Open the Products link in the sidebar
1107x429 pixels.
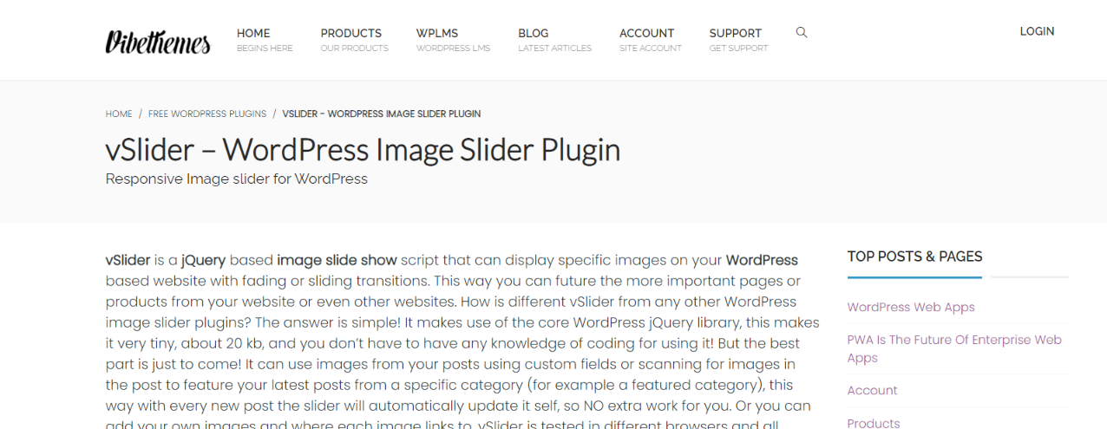(874, 423)
